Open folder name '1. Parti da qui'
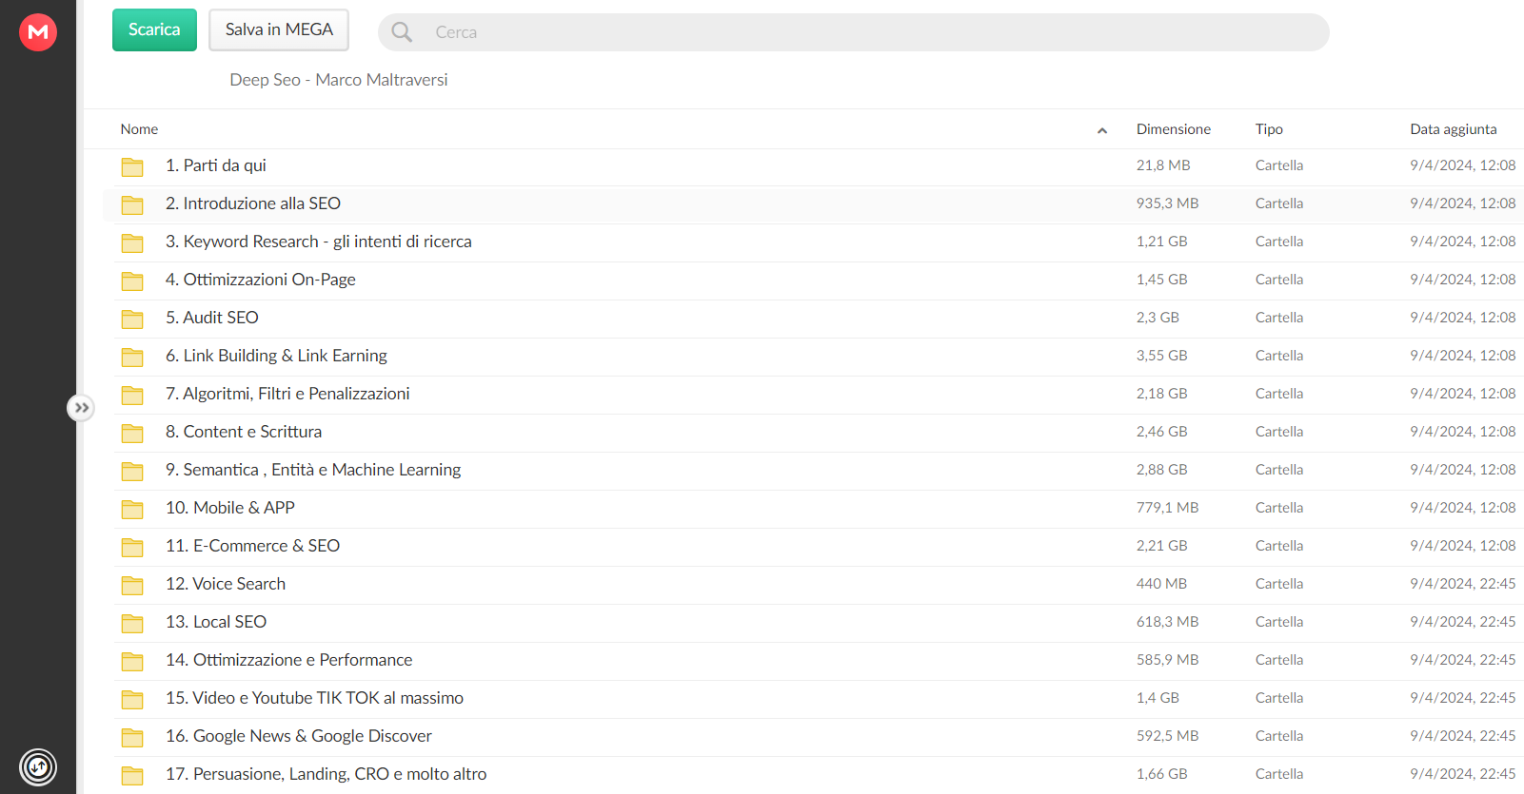Screen dimensions: 1524x794 [216, 165]
